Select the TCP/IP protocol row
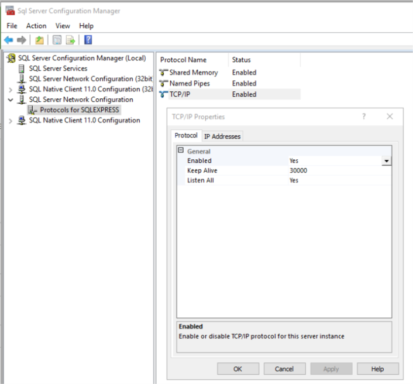Viewport: 413px width, 384px height. tap(229, 94)
